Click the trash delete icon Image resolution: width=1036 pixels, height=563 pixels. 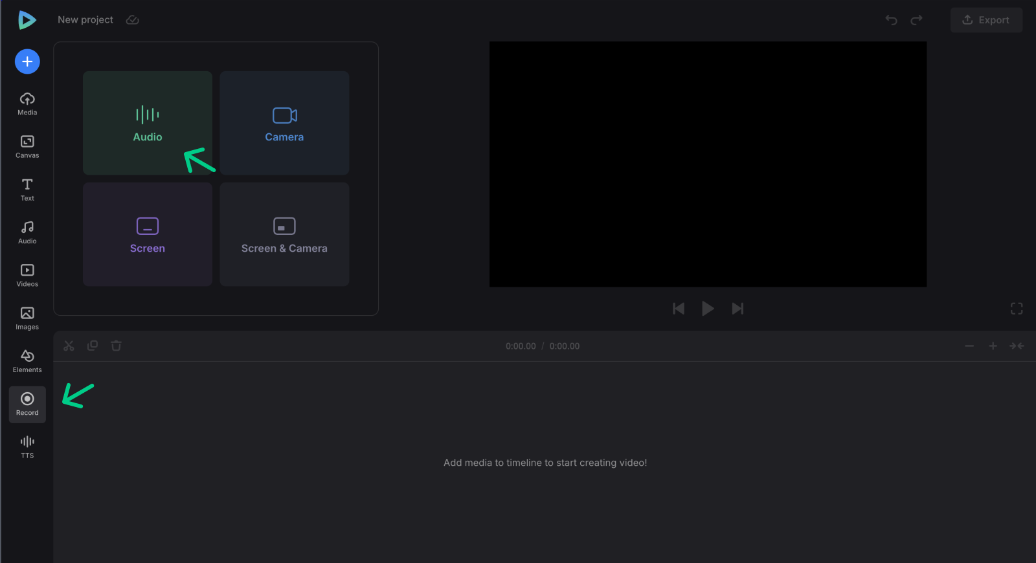pos(116,346)
